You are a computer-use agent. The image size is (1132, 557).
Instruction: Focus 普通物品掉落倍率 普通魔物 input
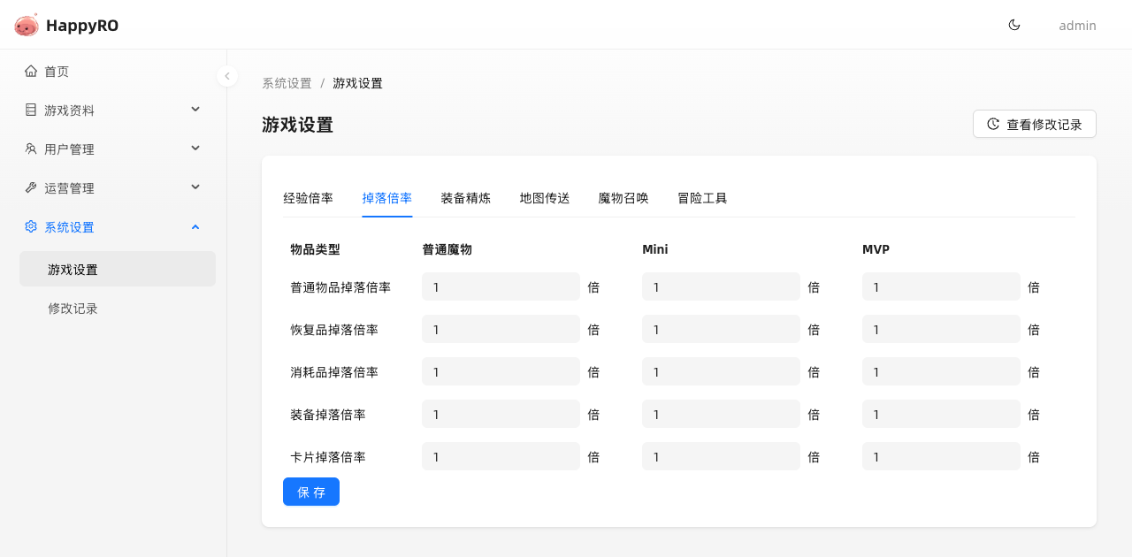(501, 286)
